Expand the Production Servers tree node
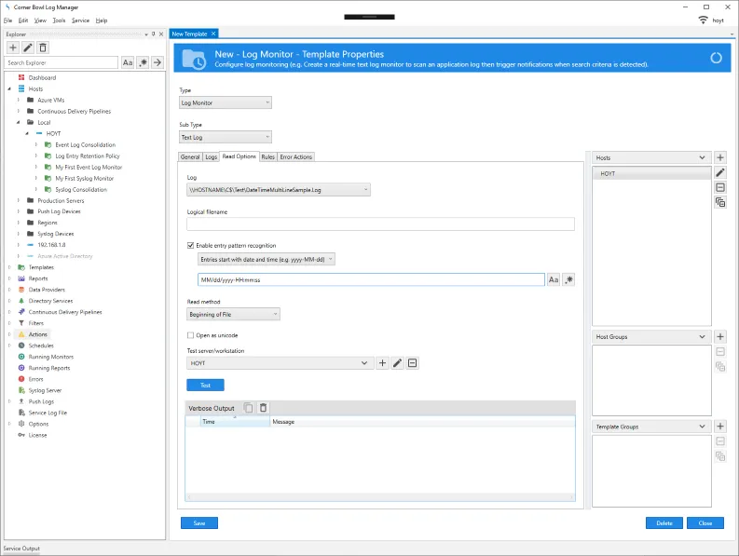Screen dimensions: 739x556 click(x=19, y=201)
